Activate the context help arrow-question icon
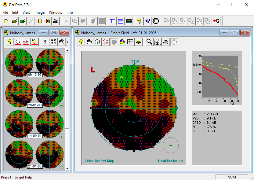254x180 pixels. [x=148, y=21]
